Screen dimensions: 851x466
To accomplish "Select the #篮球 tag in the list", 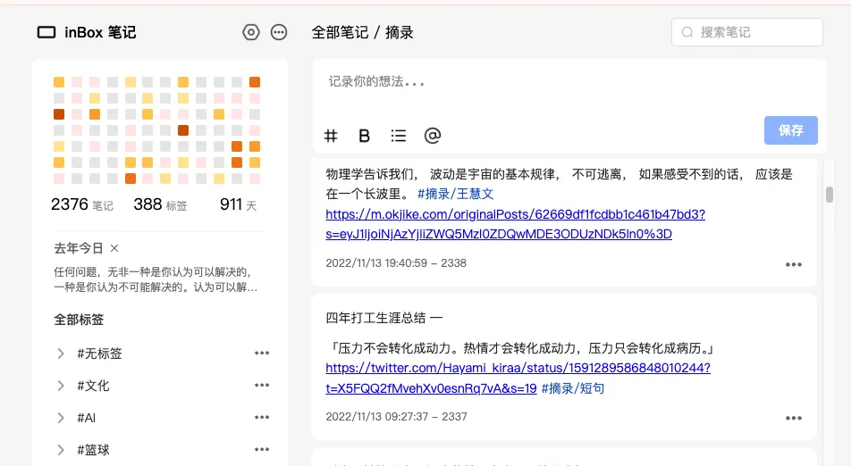I will coord(93,450).
